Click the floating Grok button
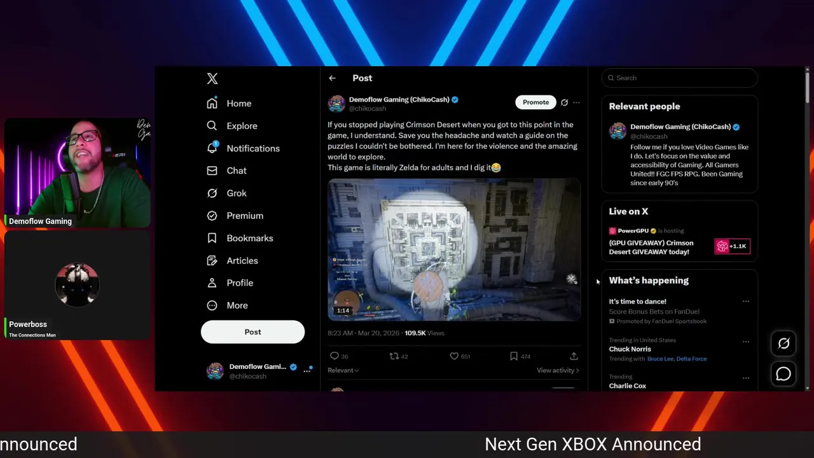The width and height of the screenshot is (814, 458). [x=783, y=343]
